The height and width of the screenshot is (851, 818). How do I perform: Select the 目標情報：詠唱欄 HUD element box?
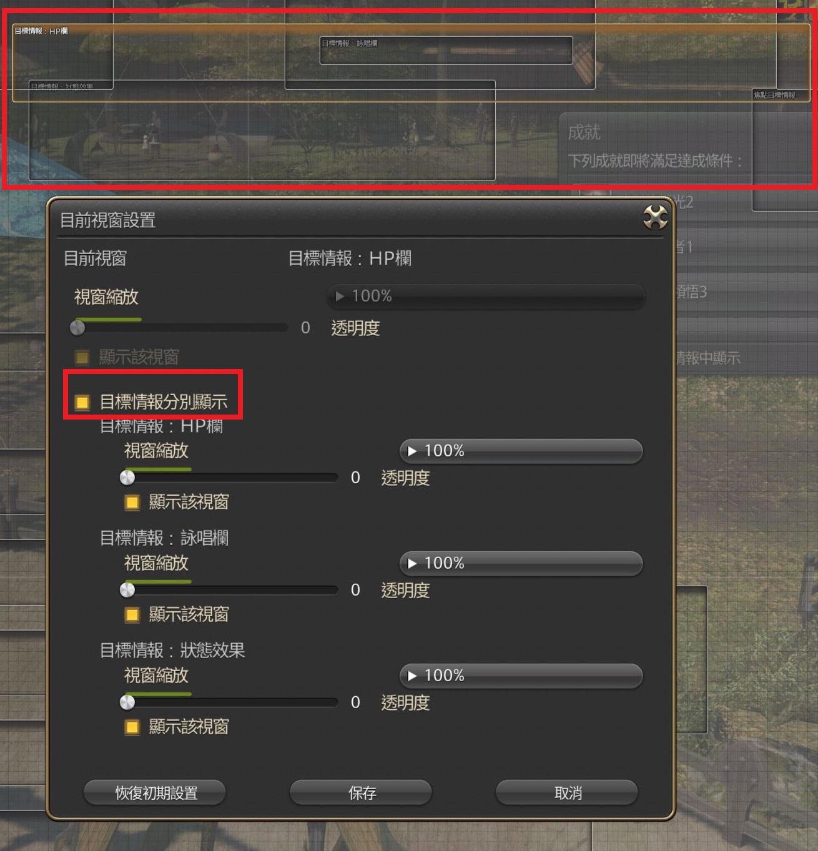pyautogui.click(x=446, y=51)
